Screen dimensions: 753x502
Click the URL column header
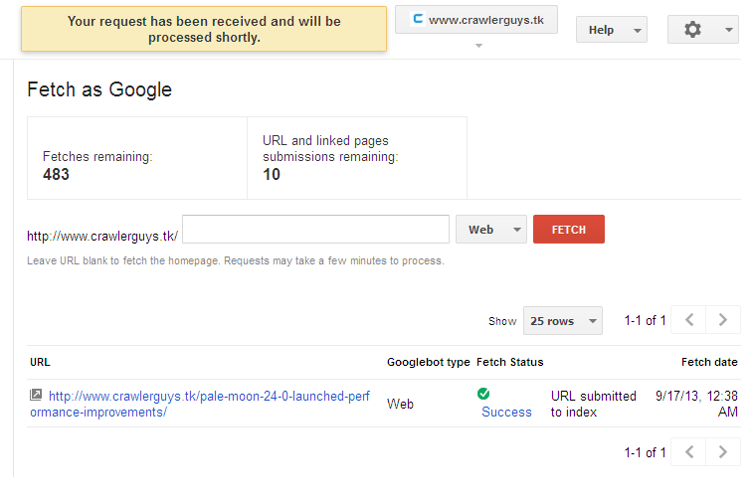point(40,363)
